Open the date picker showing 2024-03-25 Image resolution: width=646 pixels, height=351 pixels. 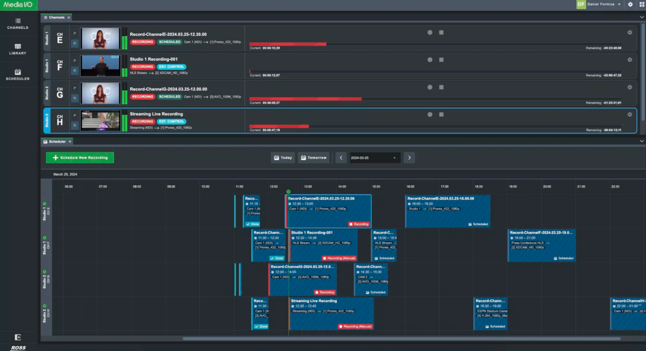[373, 158]
